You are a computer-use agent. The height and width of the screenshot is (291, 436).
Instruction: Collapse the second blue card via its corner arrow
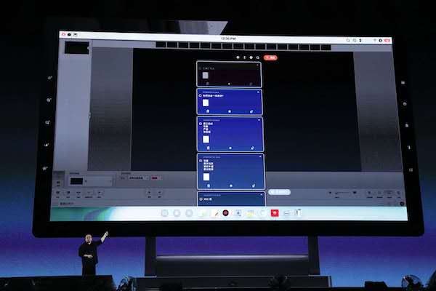259,120
